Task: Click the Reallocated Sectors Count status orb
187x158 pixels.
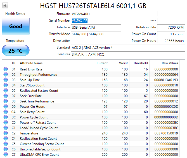Action: click(x=6, y=91)
